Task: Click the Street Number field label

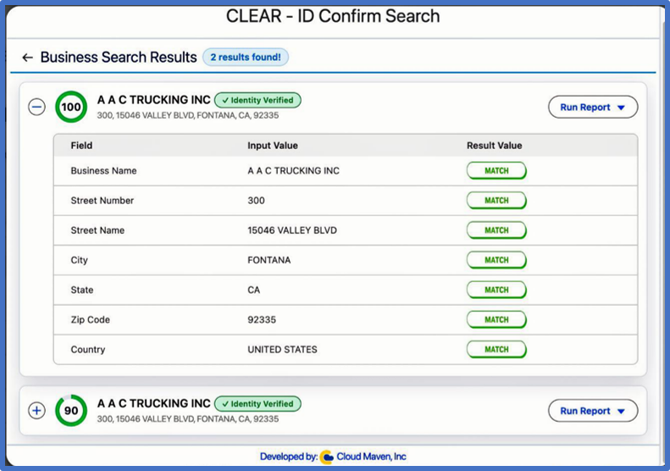Action: (x=102, y=201)
